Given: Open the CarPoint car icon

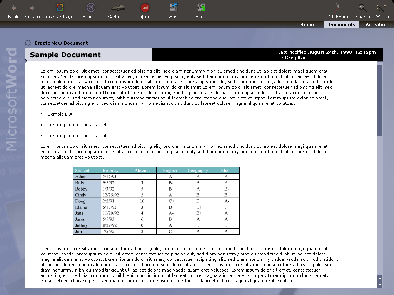Looking at the screenshot, I should [118, 8].
